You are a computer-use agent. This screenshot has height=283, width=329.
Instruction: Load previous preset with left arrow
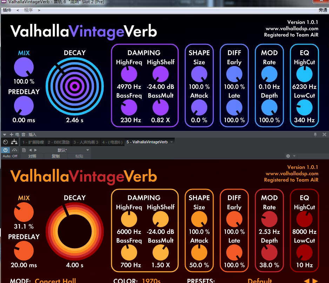30,150
